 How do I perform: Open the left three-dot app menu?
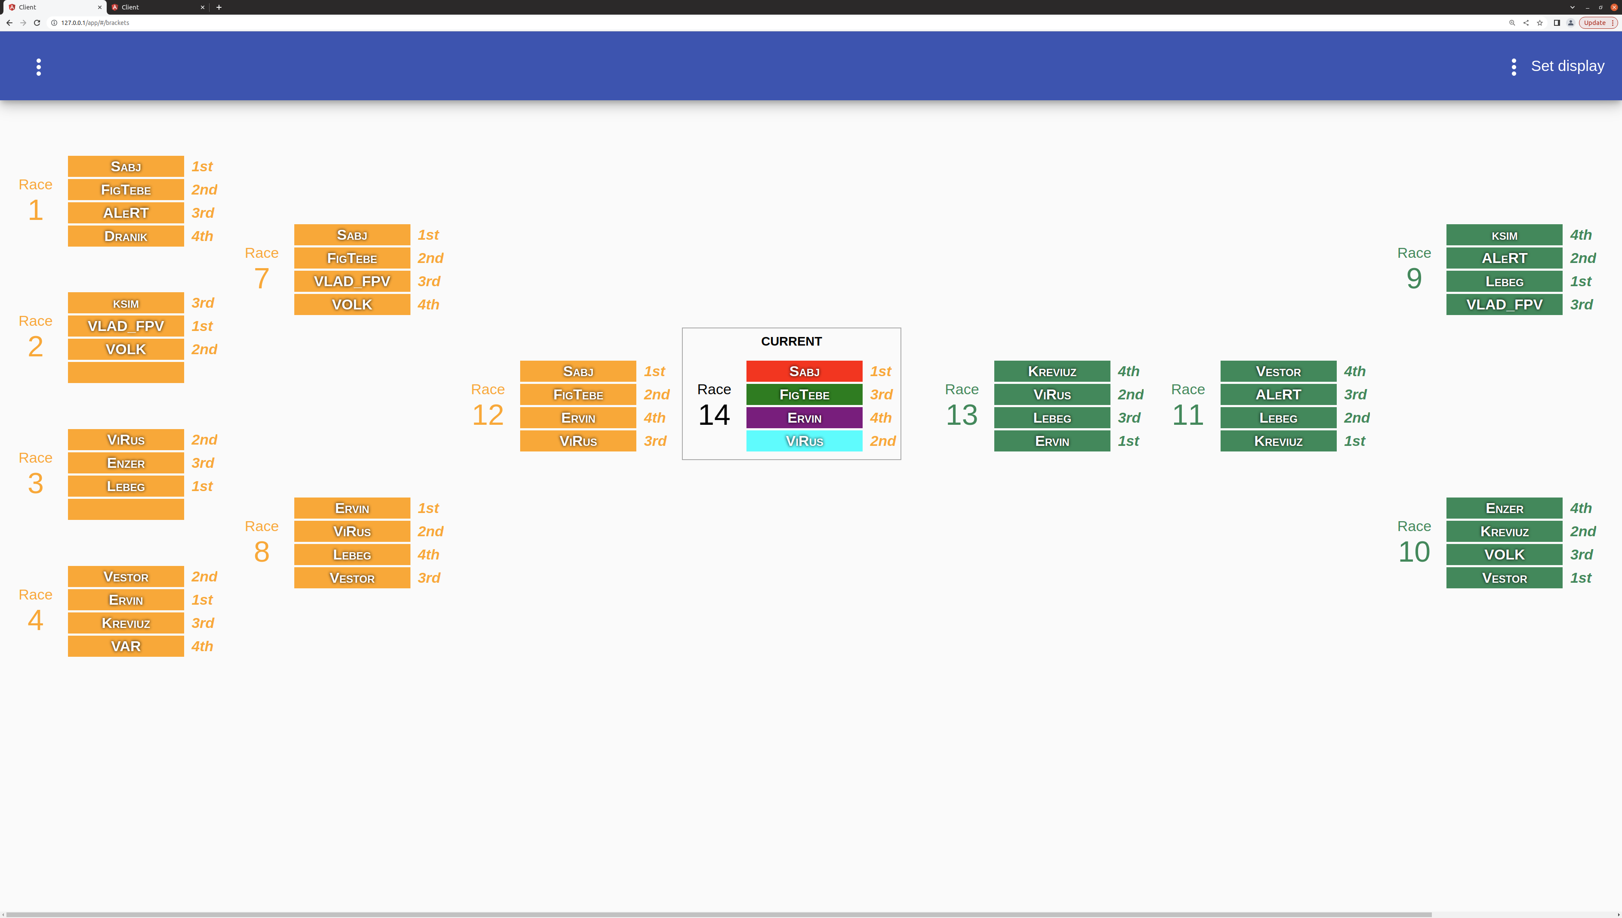[x=38, y=67]
